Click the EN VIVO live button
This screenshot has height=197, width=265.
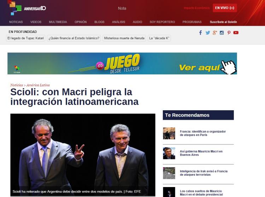[225, 8]
